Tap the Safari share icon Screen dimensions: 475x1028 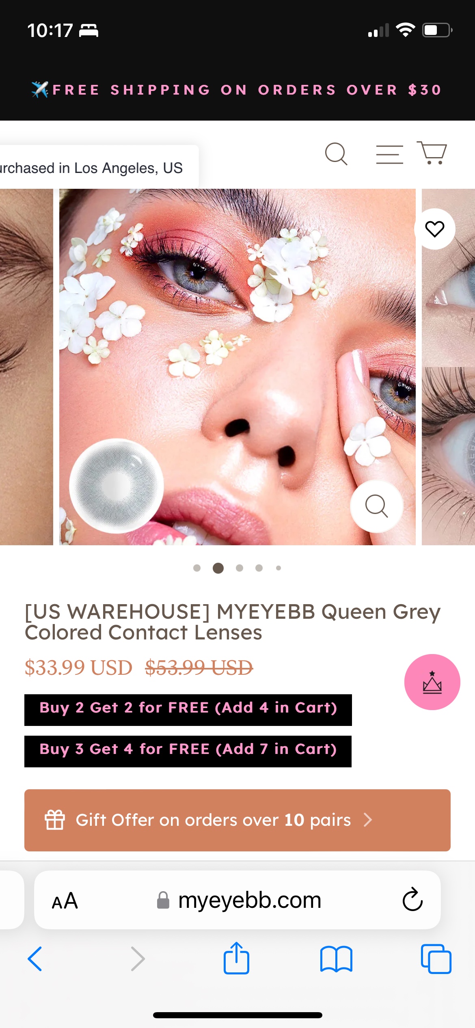point(236,958)
